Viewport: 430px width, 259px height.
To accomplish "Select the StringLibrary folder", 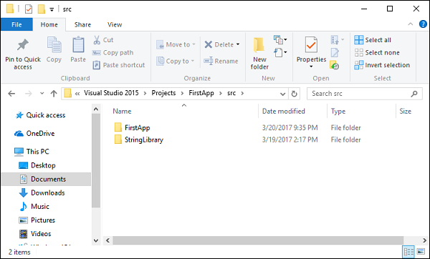I will [x=144, y=140].
